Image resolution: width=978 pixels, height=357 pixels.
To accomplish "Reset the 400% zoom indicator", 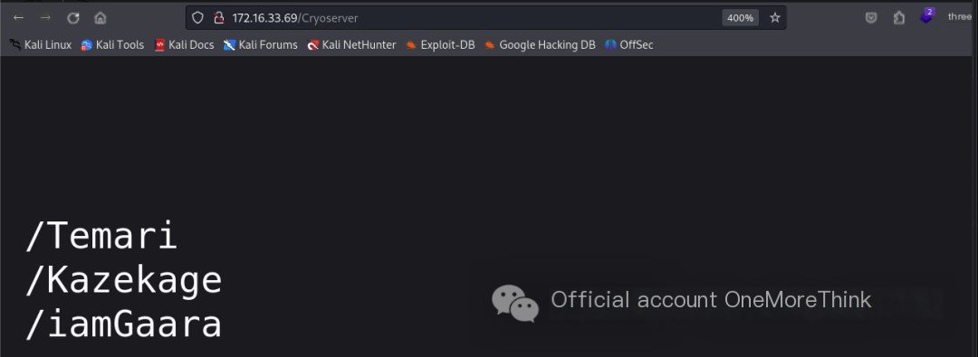I will [x=741, y=17].
